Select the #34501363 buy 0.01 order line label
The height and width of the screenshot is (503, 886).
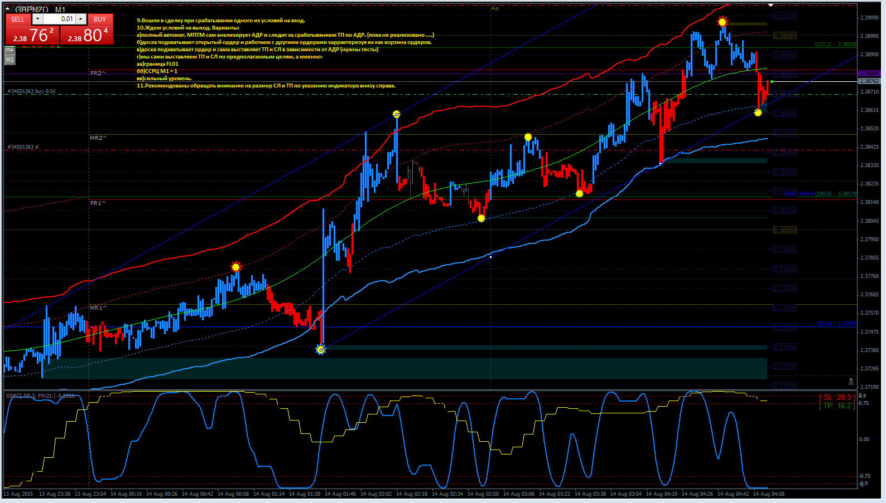31,91
